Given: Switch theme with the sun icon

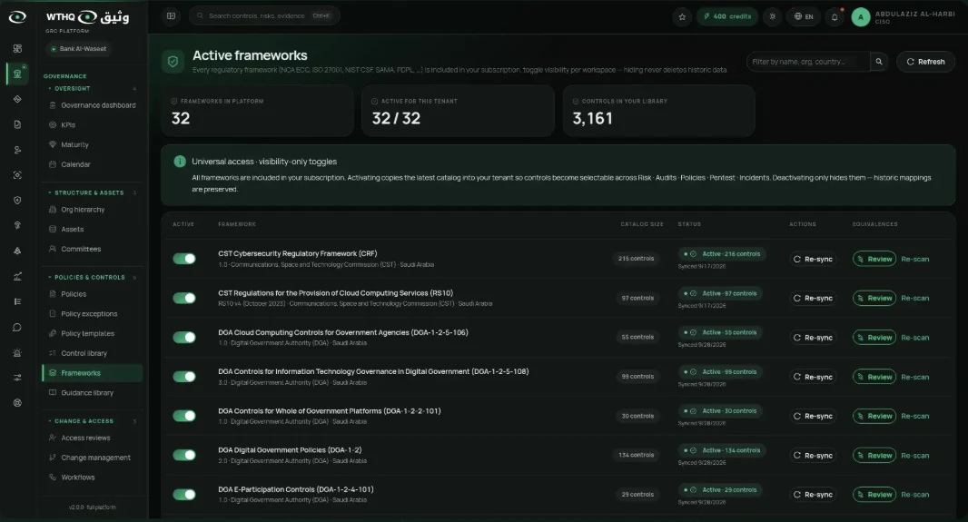Looking at the screenshot, I should [x=772, y=16].
